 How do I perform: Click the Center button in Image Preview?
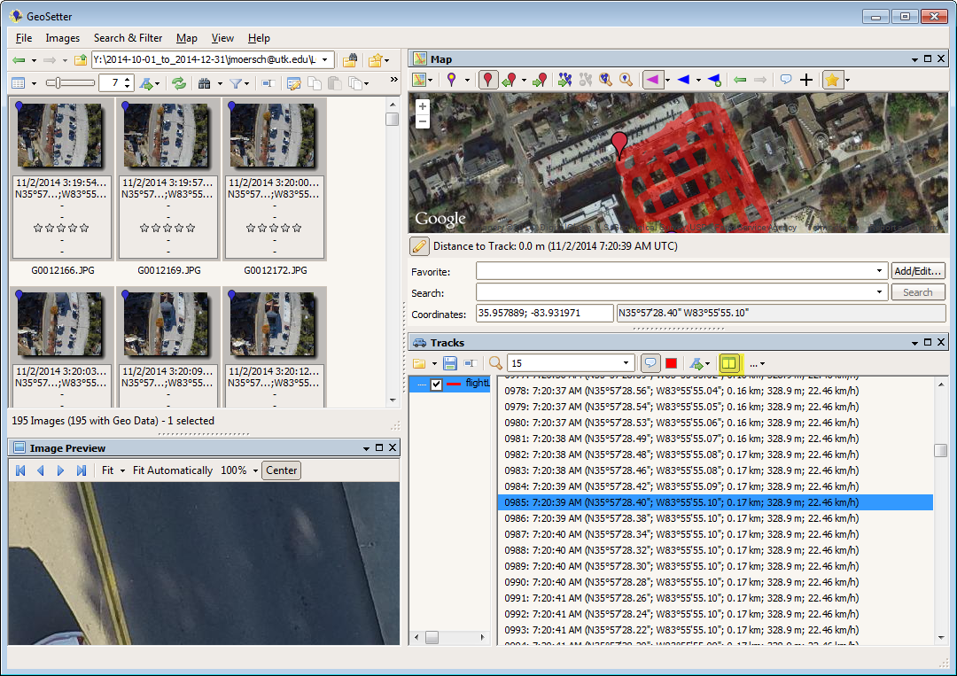281,470
